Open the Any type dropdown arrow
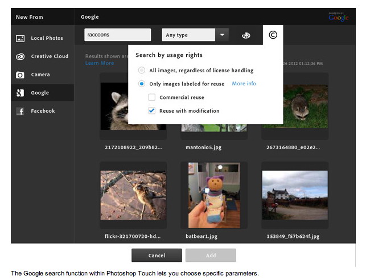This screenshot has width=370, height=280. point(222,35)
